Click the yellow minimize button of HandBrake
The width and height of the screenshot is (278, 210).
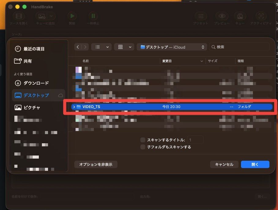tap(17, 7)
